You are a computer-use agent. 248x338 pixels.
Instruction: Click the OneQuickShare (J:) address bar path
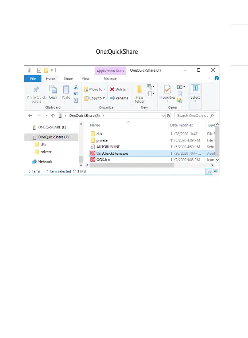[85, 116]
